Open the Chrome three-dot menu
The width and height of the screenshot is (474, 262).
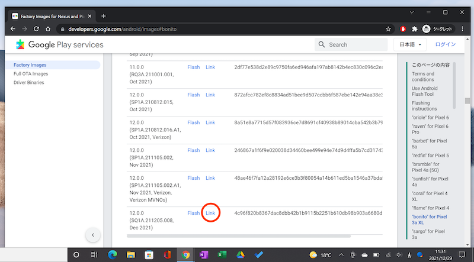click(463, 28)
